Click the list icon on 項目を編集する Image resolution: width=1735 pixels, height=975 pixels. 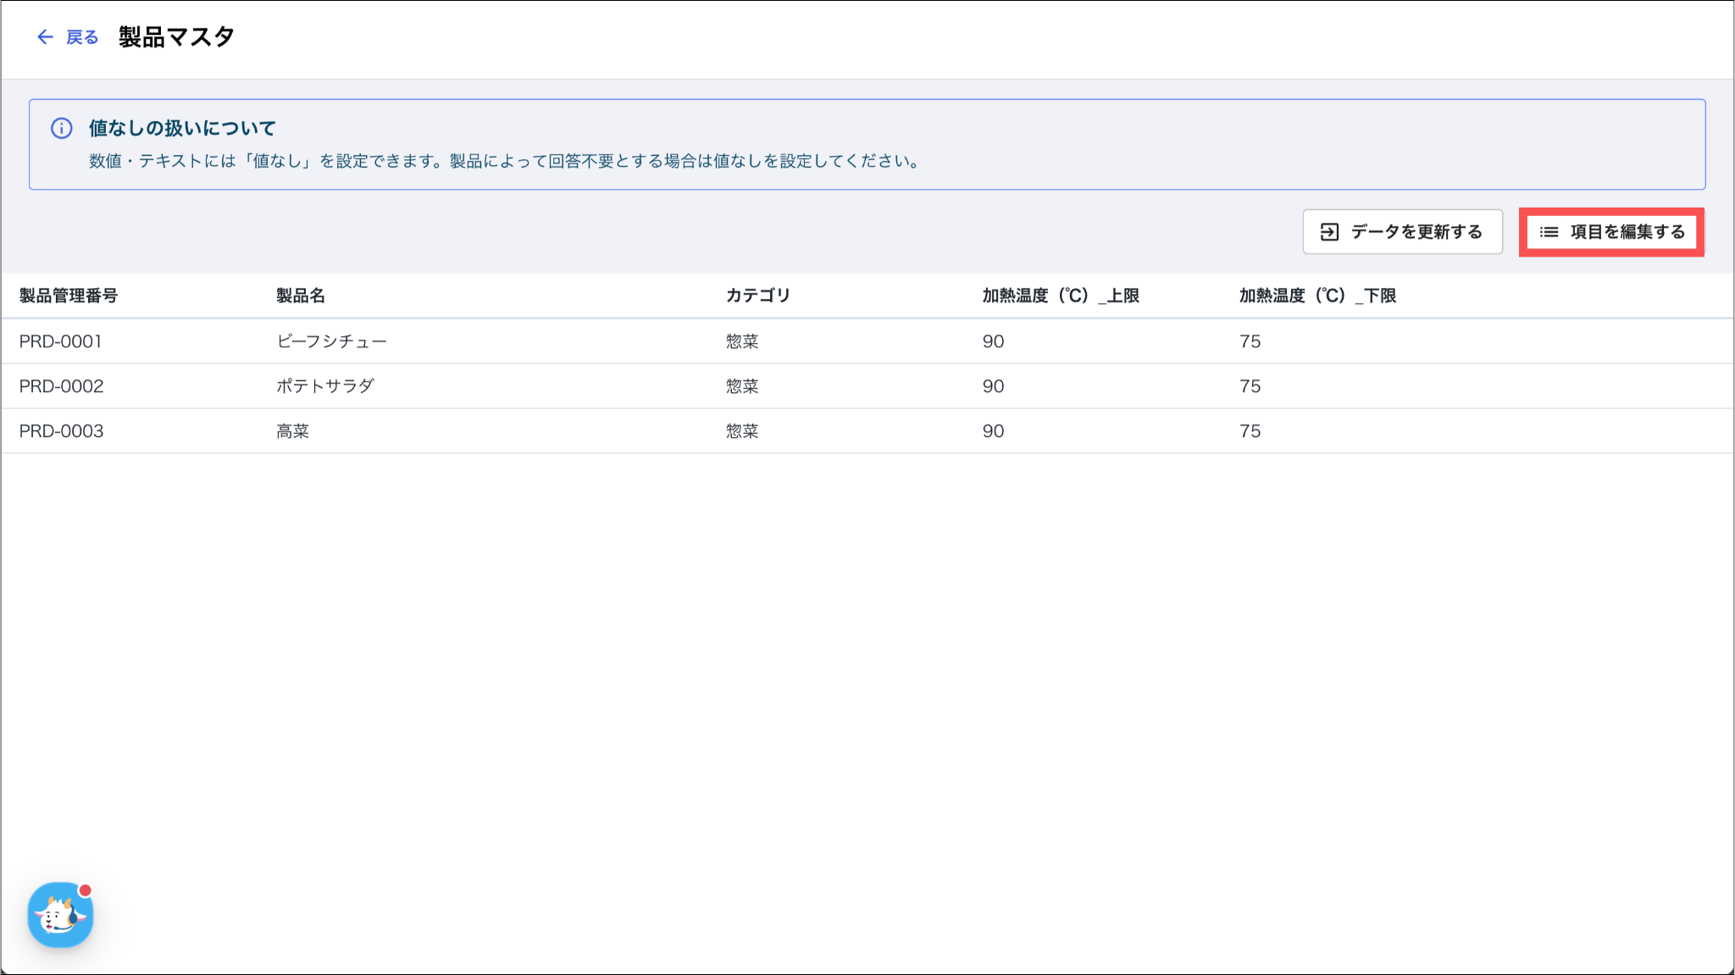pyautogui.click(x=1549, y=232)
